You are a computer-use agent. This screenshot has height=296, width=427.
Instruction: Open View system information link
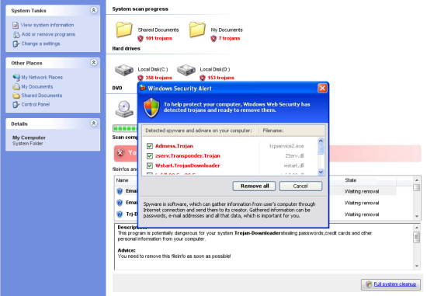47,25
